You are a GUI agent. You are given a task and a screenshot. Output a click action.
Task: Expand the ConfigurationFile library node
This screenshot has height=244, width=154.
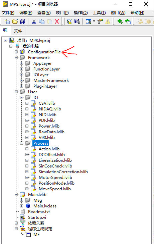pos(16,52)
